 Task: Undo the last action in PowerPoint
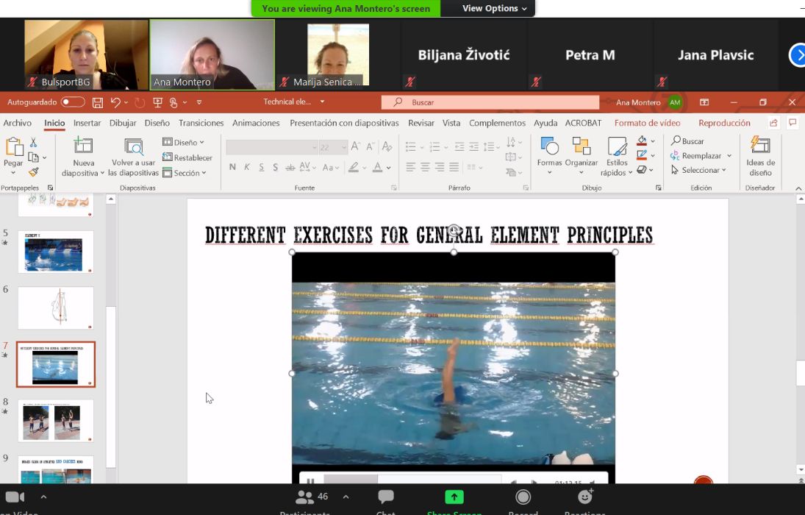pos(115,102)
